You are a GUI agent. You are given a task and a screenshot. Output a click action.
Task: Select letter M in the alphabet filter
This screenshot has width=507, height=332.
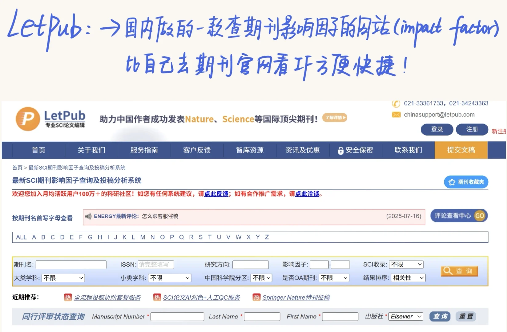[142, 237]
